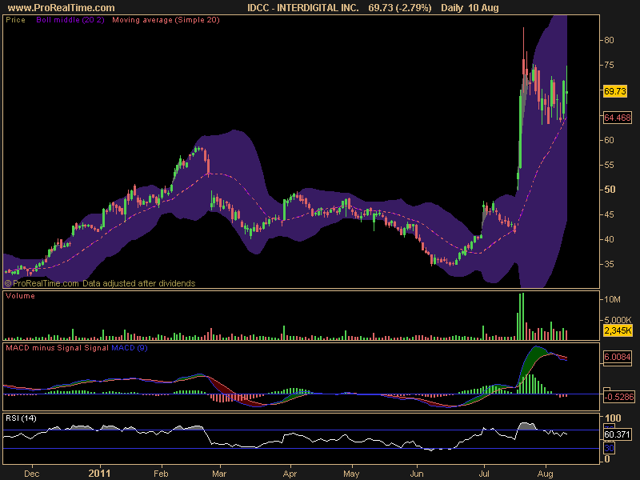The width and height of the screenshot is (640, 480).
Task: Click the Mar date axis label
Action: 219,474
